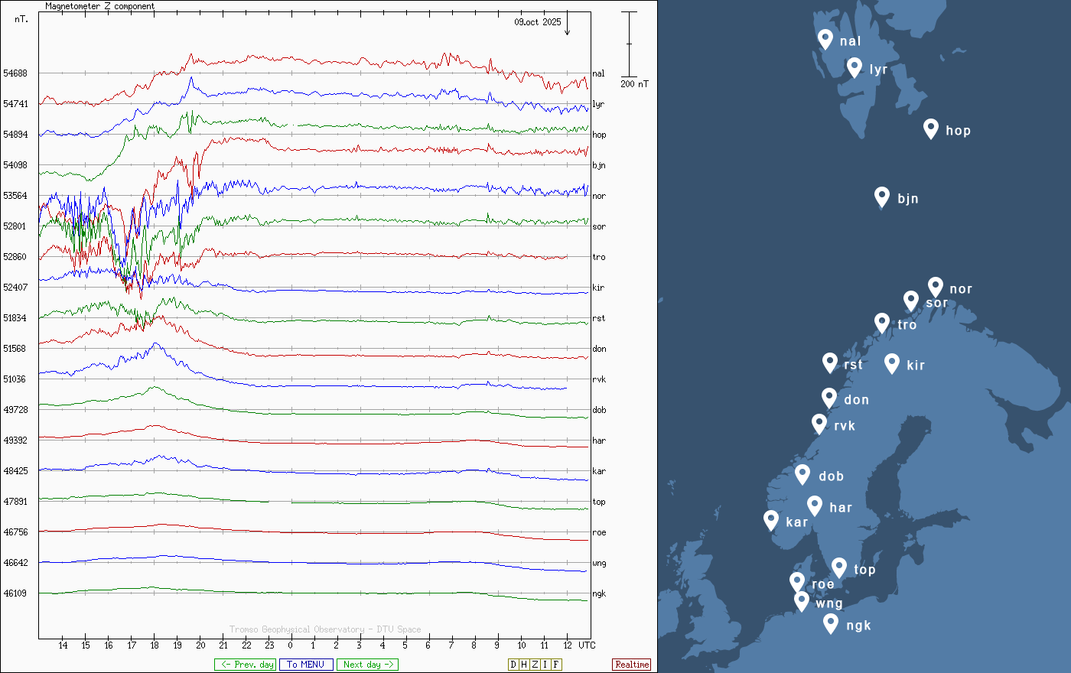The height and width of the screenshot is (673, 1071).
Task: Select the lyr station marker on map
Action: point(855,67)
